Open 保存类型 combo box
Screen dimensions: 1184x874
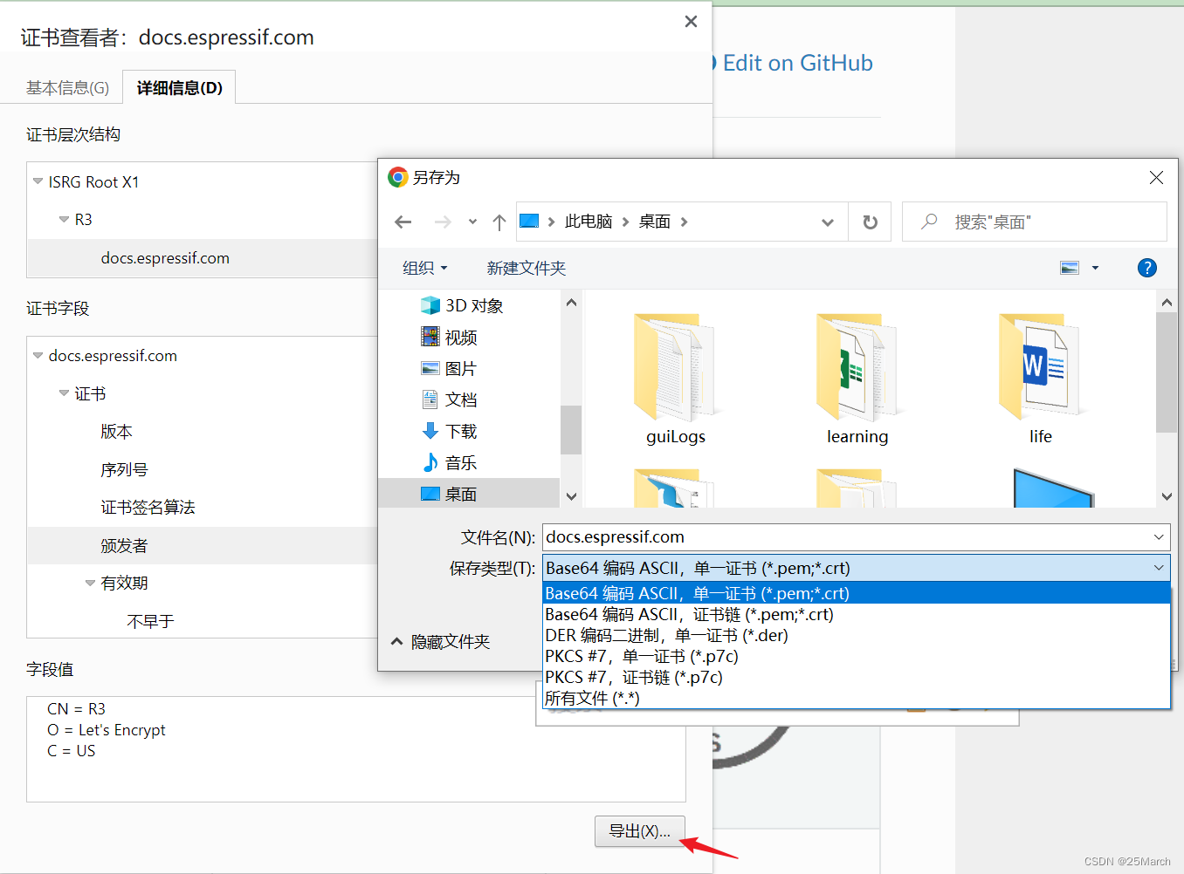[856, 568]
